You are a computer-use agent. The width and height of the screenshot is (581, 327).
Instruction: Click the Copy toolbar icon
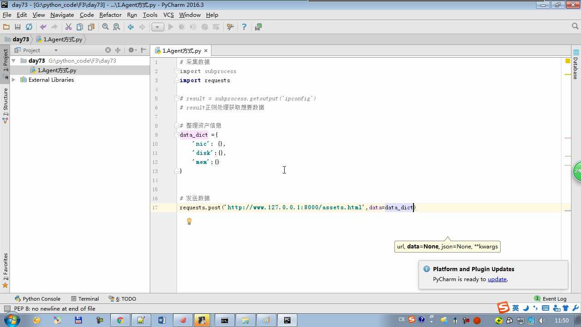click(80, 27)
